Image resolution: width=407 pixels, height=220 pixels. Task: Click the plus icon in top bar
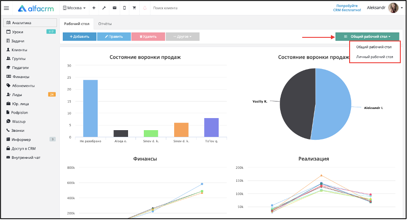pyautogui.click(x=94, y=8)
